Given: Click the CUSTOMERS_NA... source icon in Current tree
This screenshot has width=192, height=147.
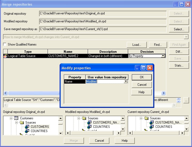Looking at the screenshot, I should [x=152, y=122].
